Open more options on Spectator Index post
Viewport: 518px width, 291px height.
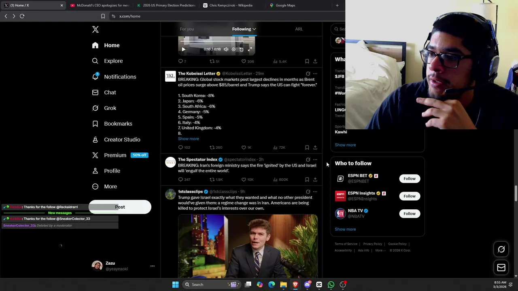pyautogui.click(x=315, y=160)
